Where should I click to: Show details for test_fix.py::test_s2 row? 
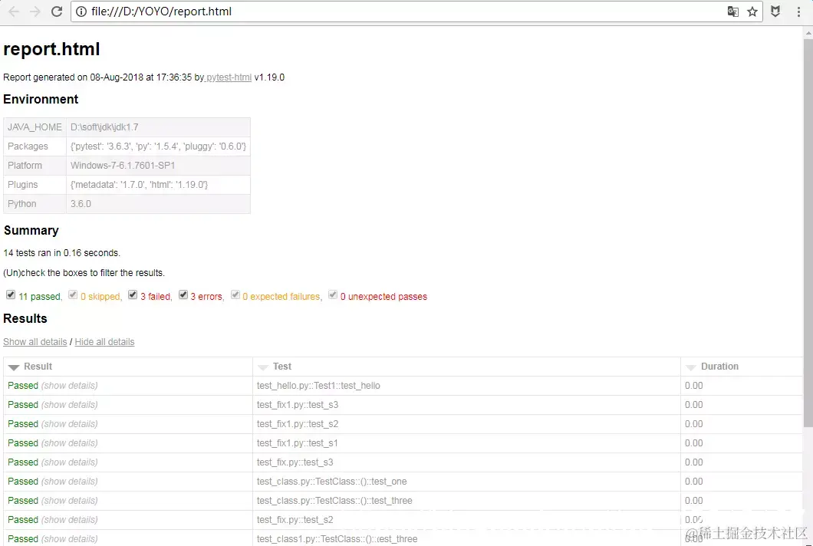click(x=70, y=520)
